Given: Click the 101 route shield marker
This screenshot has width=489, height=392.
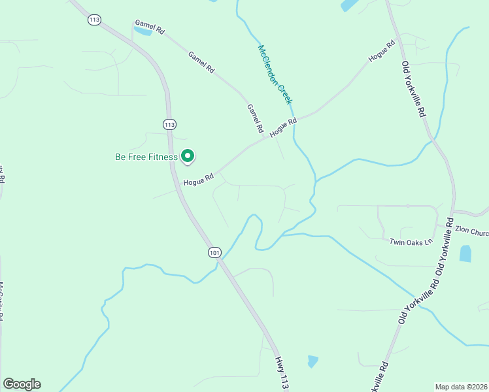Looking at the screenshot, I should point(214,252).
